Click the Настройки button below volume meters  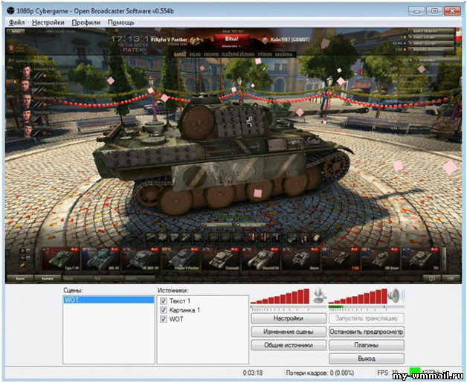(x=289, y=318)
